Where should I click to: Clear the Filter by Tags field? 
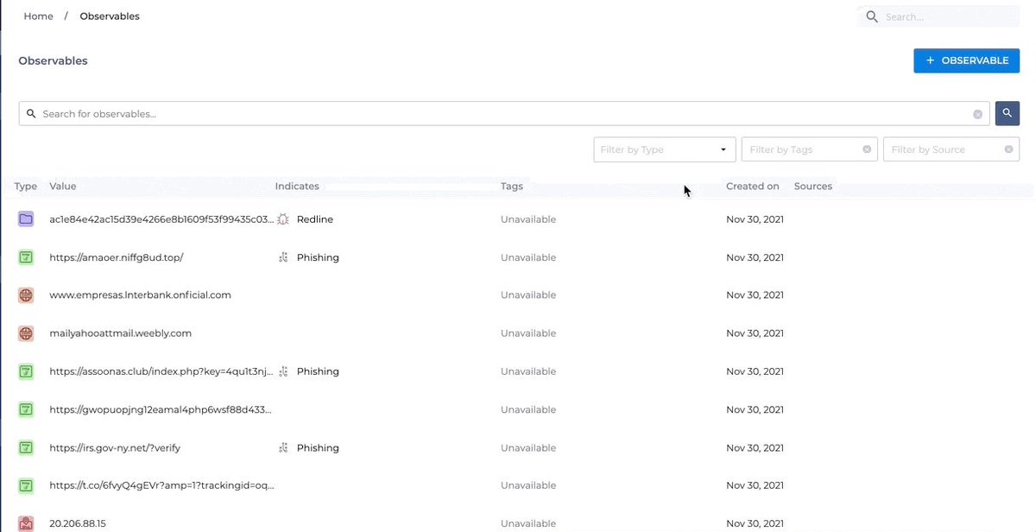867,149
